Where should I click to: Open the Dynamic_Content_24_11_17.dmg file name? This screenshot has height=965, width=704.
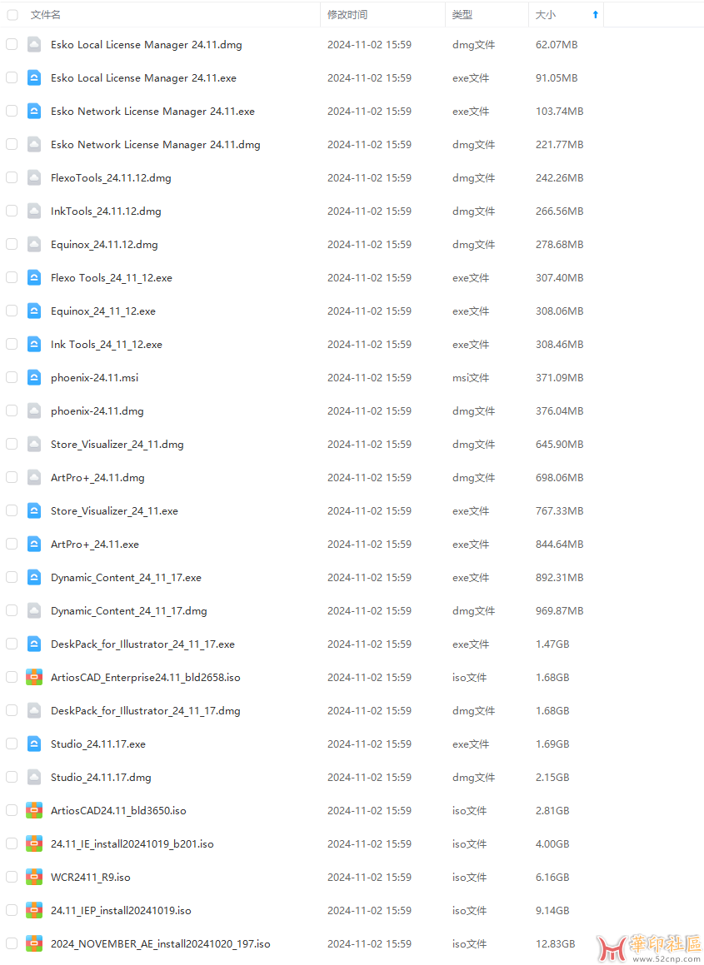point(129,611)
